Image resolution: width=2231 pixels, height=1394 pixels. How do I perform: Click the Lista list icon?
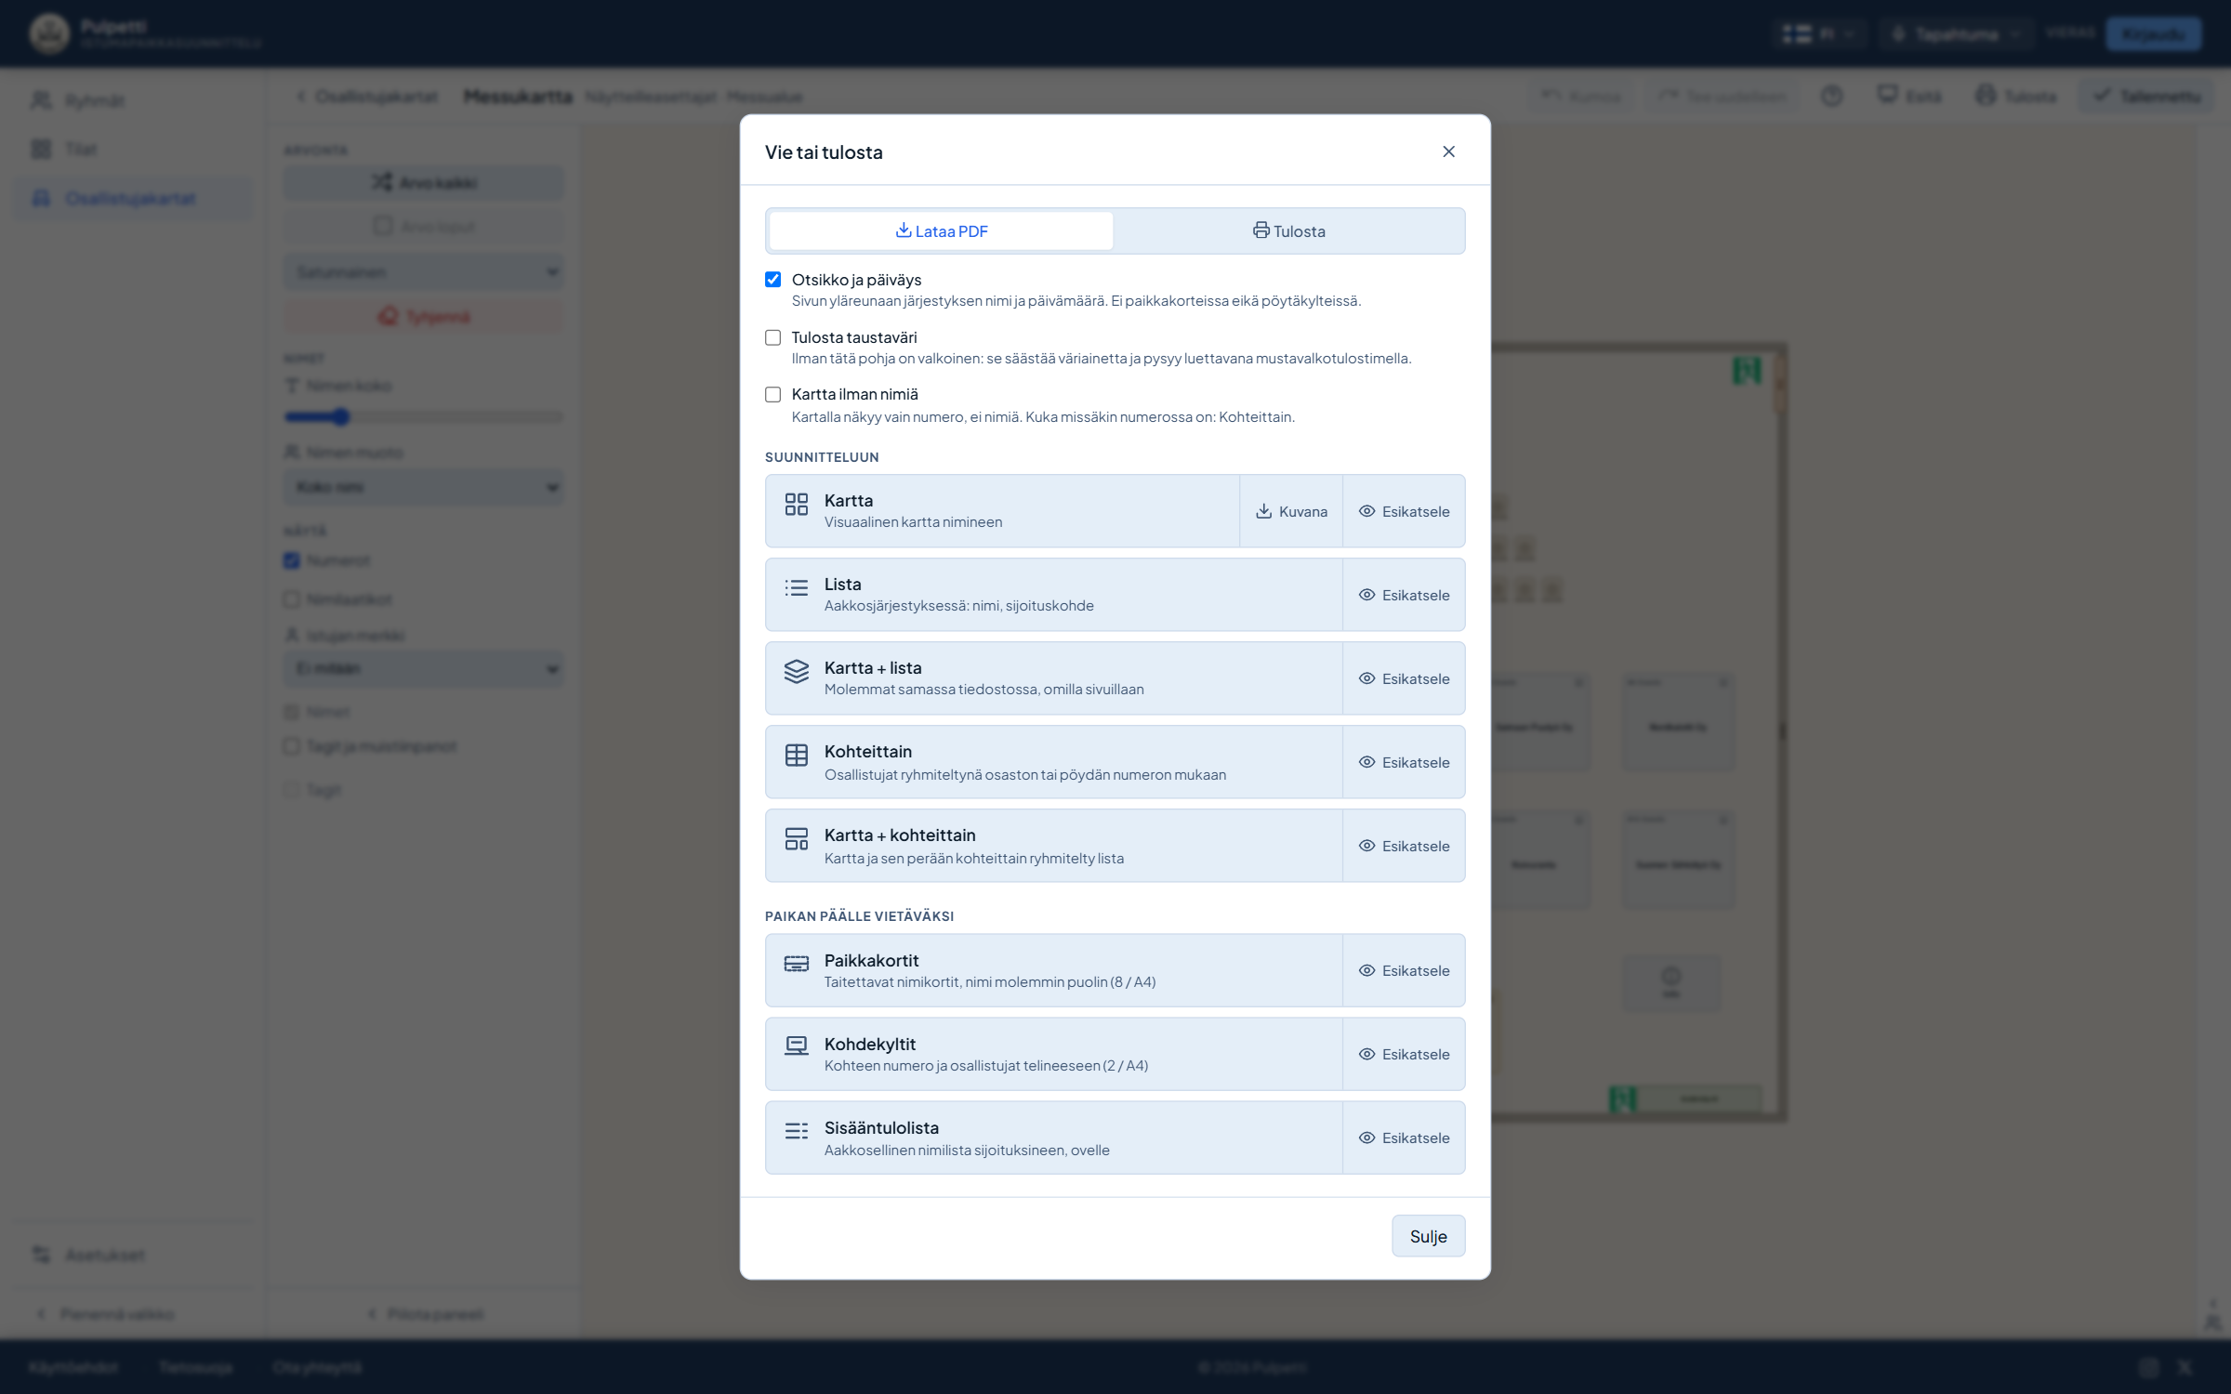tap(796, 587)
